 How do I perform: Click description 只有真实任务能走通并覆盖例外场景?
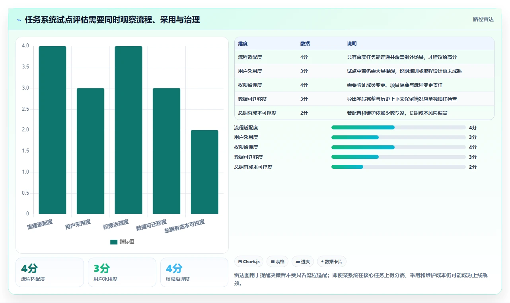coord(402,57)
